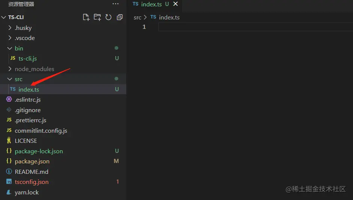
Task: Collapse the TS-CLI root folder chevron
Action: (4, 17)
